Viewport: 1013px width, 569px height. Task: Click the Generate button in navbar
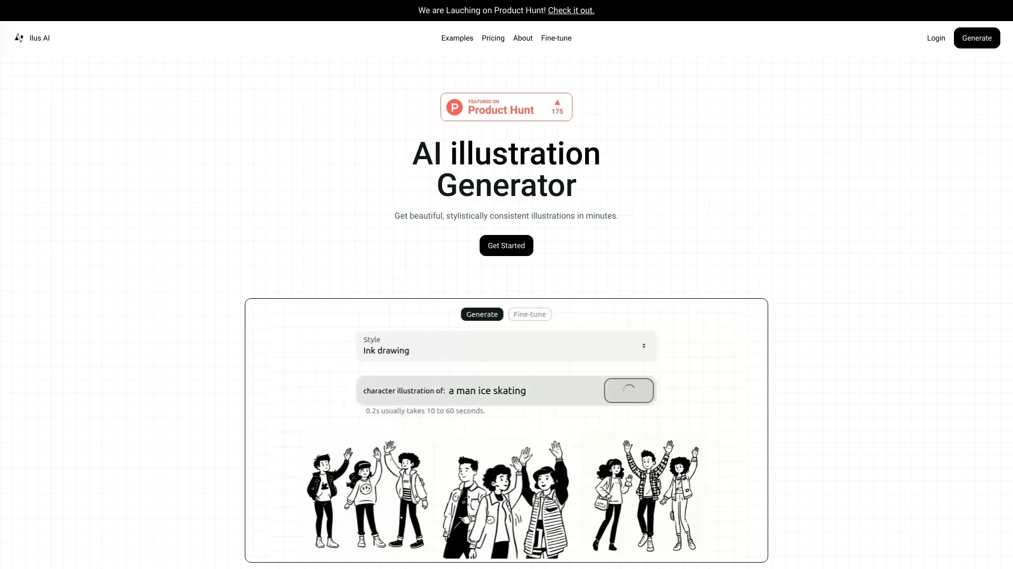pos(977,37)
